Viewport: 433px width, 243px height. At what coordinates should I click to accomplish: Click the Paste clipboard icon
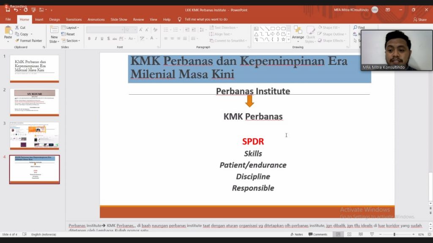[8, 31]
